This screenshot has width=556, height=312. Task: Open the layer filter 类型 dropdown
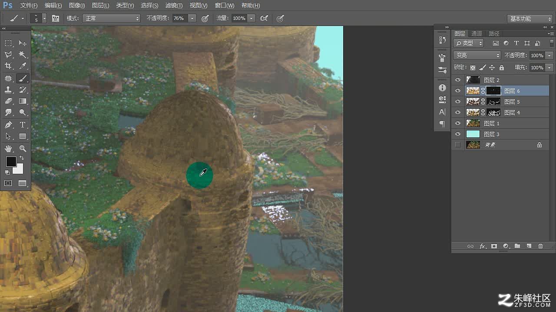click(469, 43)
